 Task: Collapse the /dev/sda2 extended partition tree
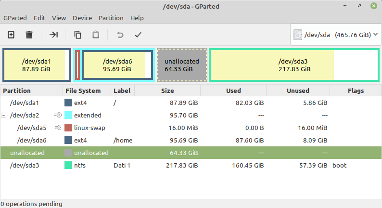pyautogui.click(x=4, y=115)
